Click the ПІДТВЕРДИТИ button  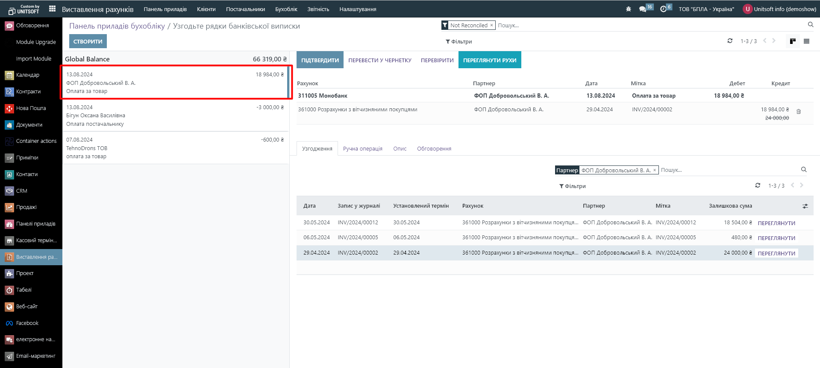click(320, 60)
